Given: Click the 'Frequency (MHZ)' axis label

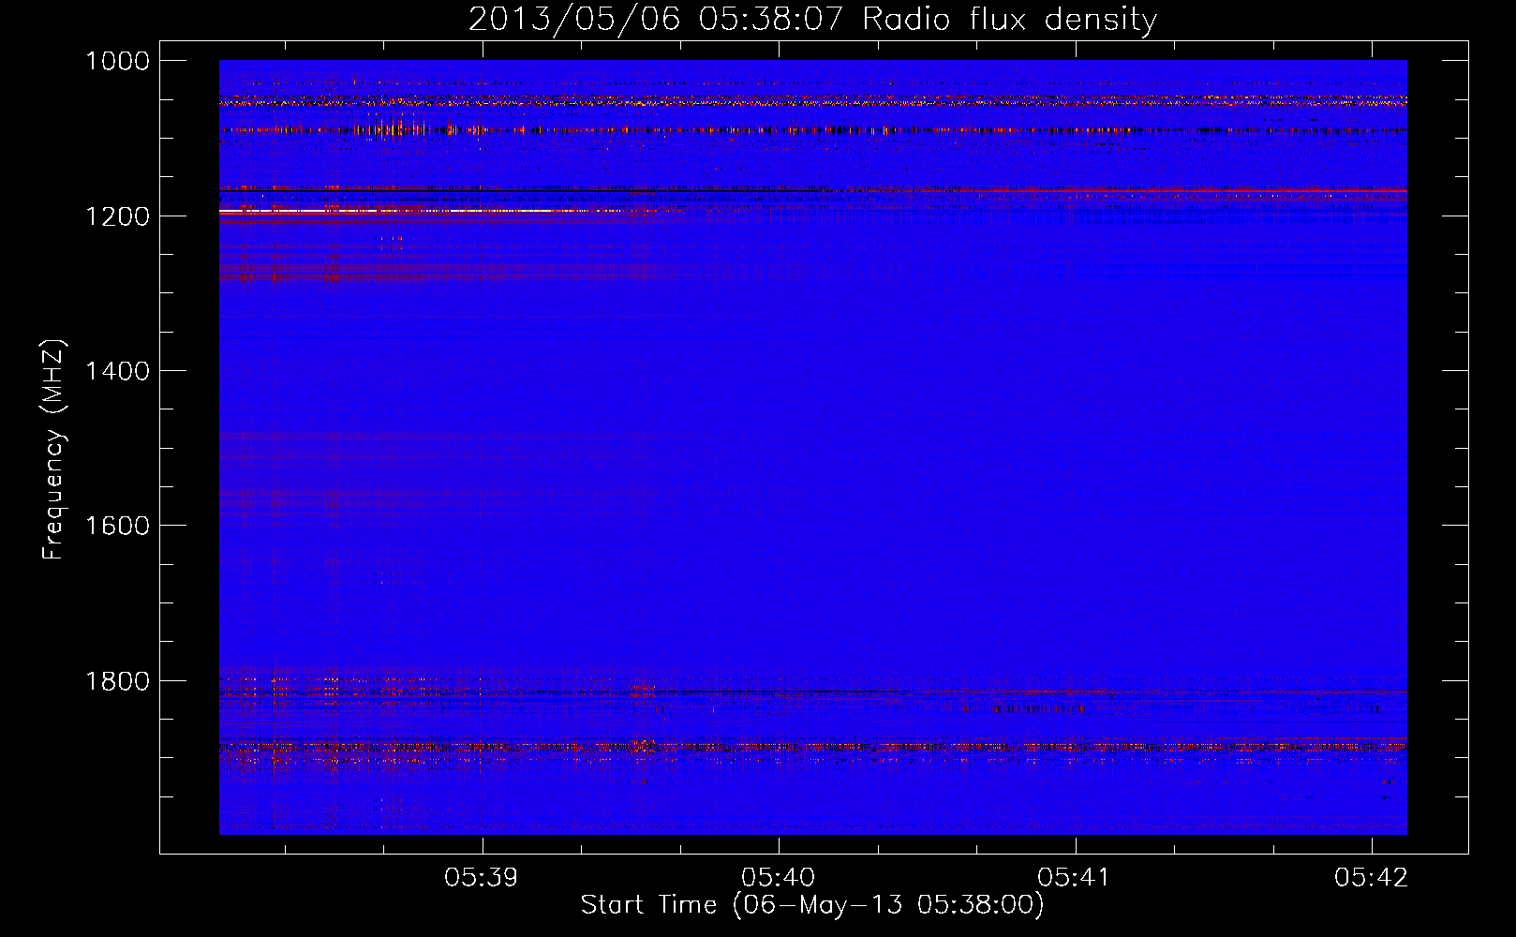Looking at the screenshot, I should click(53, 450).
